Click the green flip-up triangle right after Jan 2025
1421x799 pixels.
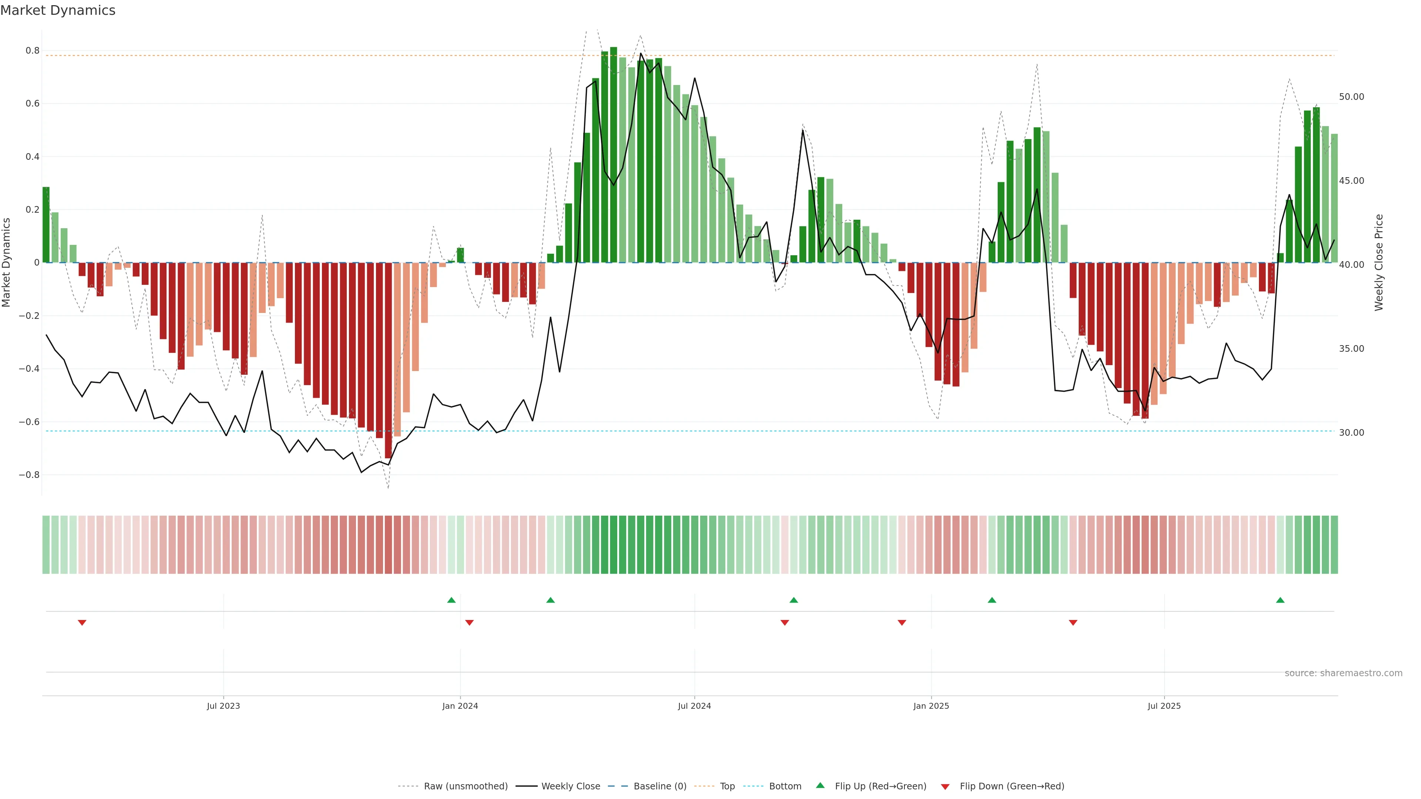click(992, 600)
